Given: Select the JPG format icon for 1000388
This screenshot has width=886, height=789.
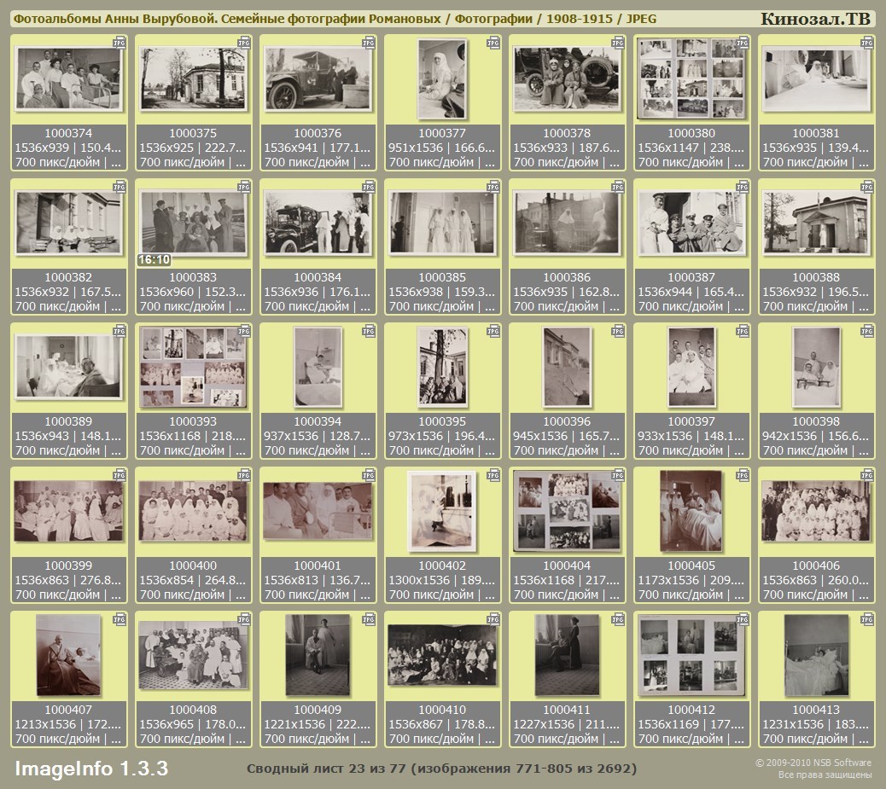Looking at the screenshot, I should [867, 187].
